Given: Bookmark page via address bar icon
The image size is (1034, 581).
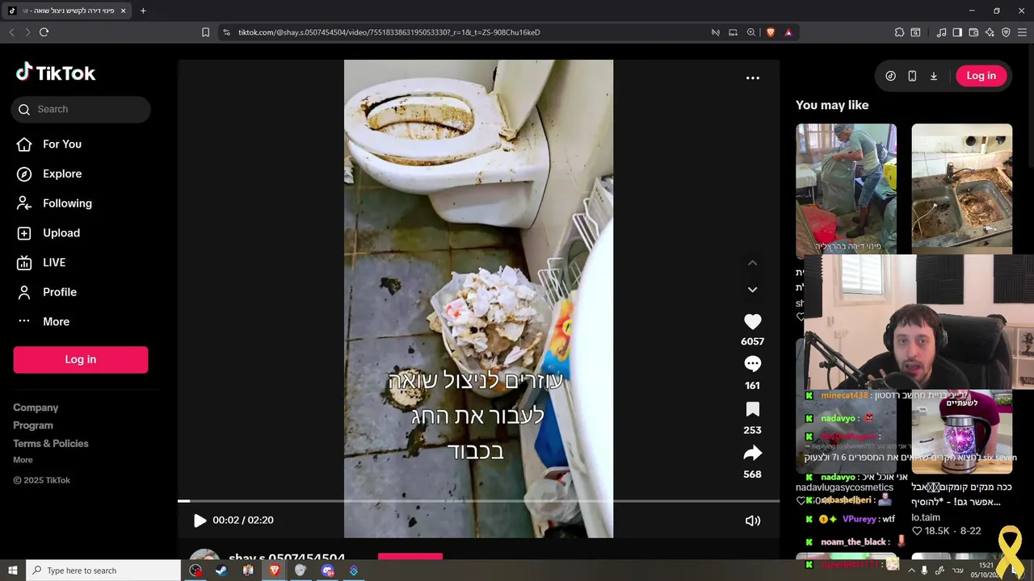Looking at the screenshot, I should (x=205, y=32).
